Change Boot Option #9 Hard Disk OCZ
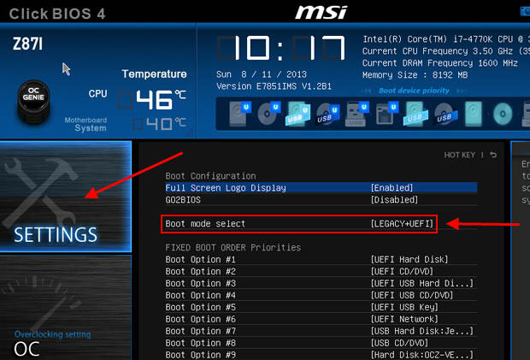 (321, 355)
